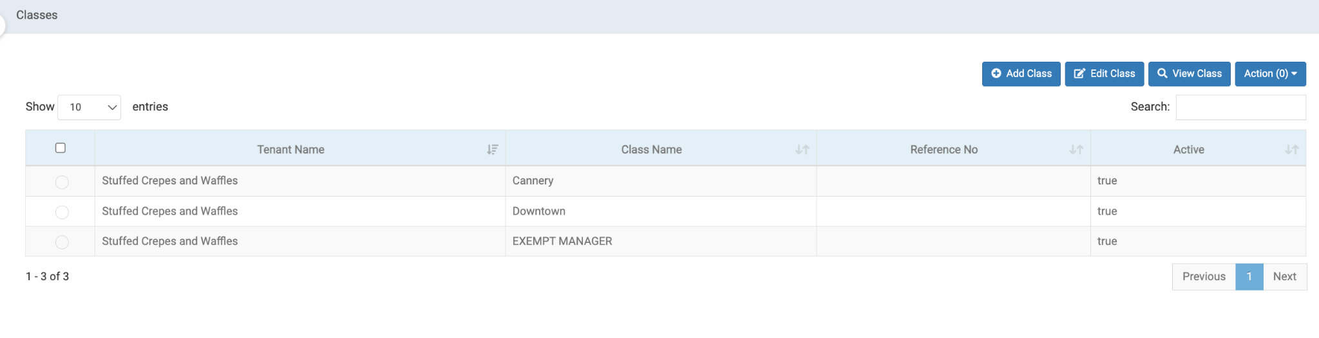The height and width of the screenshot is (338, 1319).
Task: Click the Classes page title
Action: coord(37,15)
